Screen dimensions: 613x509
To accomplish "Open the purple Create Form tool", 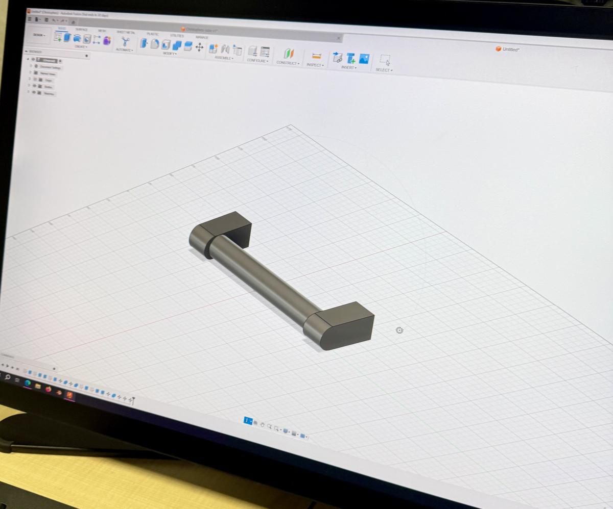I will tap(107, 40).
